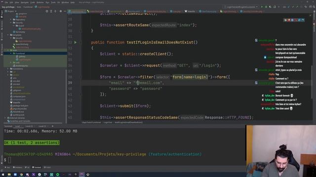Open the Run tool window button in the bottom bar
The width and height of the screenshot is (316, 177).
pyautogui.click(x=7, y=167)
